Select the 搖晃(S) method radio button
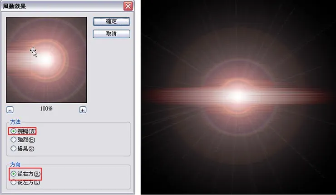 click(x=13, y=149)
